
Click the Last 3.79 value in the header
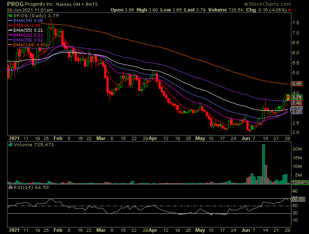click(x=195, y=10)
